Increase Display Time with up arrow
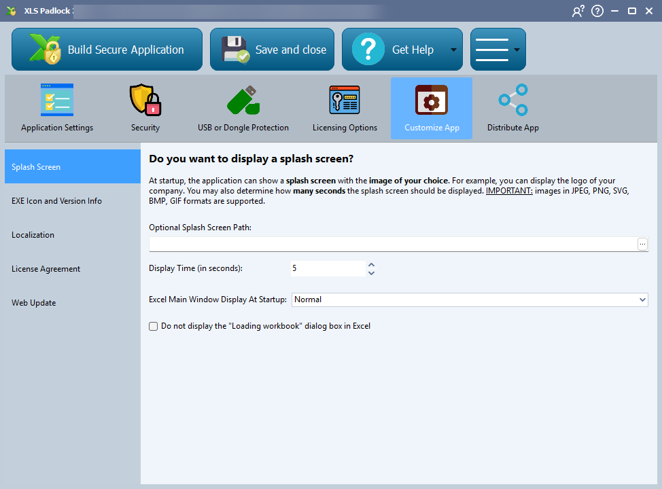 [x=371, y=265]
